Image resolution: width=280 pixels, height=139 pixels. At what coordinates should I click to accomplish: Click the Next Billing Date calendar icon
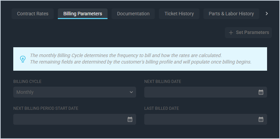[x=261, y=92]
